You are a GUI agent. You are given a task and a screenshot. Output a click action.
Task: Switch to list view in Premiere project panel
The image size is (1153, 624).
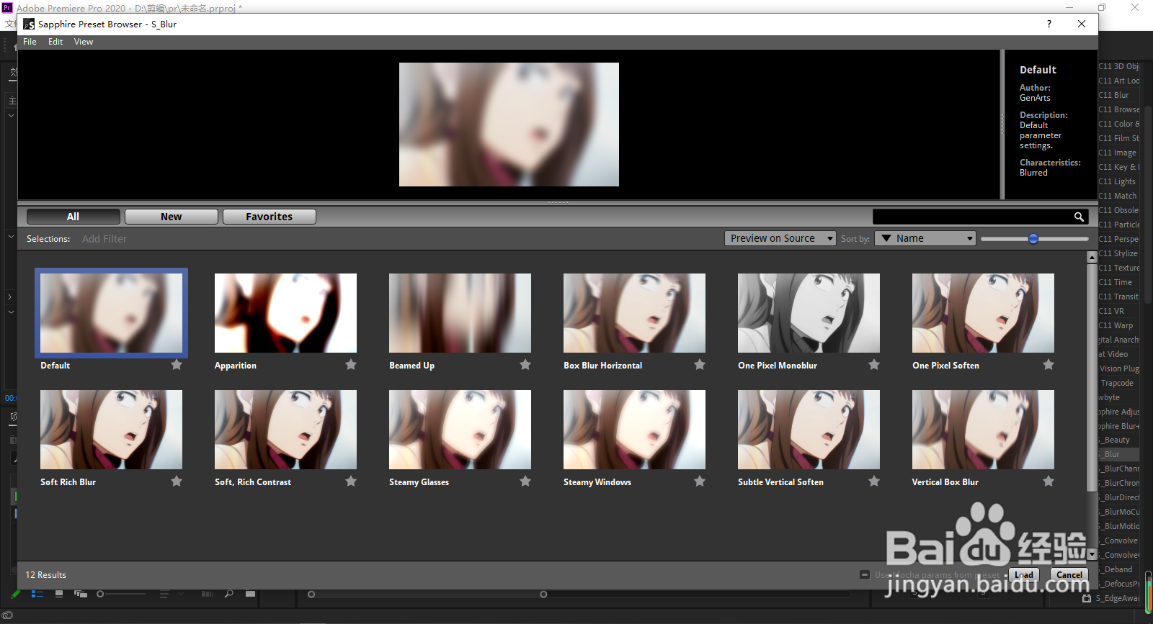pyautogui.click(x=37, y=594)
